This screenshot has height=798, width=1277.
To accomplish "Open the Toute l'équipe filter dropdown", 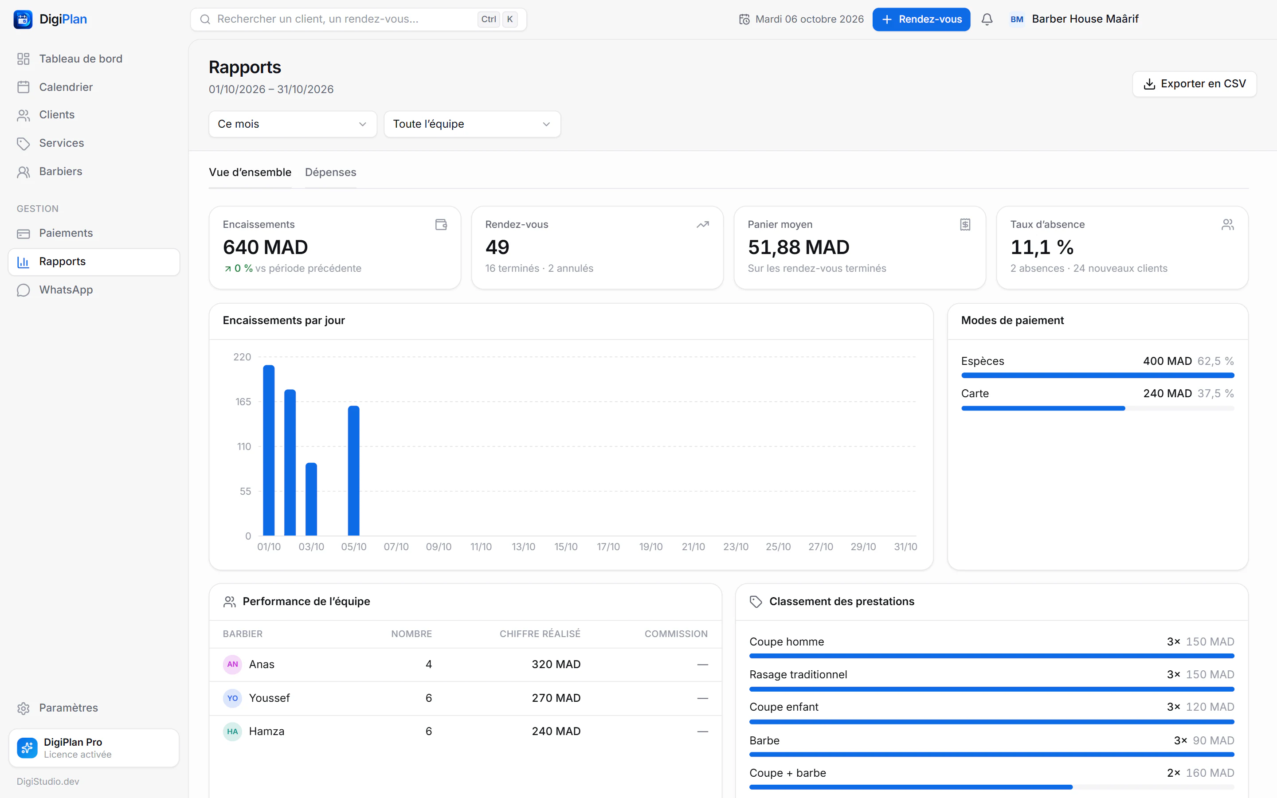I will pos(472,124).
